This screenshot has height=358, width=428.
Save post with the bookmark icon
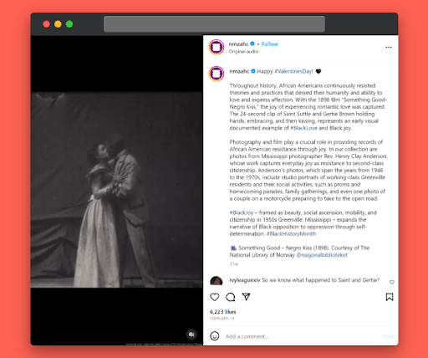click(x=390, y=297)
